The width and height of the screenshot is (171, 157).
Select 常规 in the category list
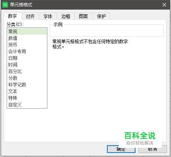(27, 31)
